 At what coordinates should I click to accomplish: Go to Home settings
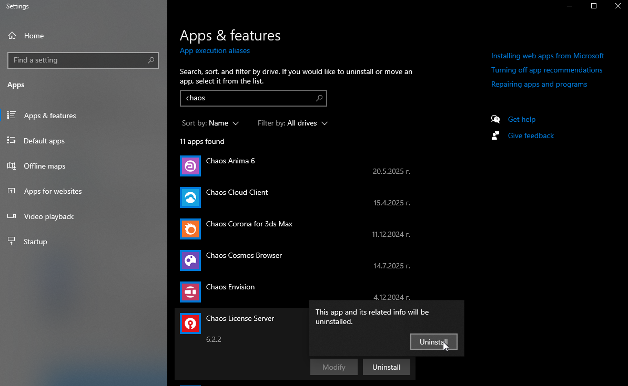point(83,36)
